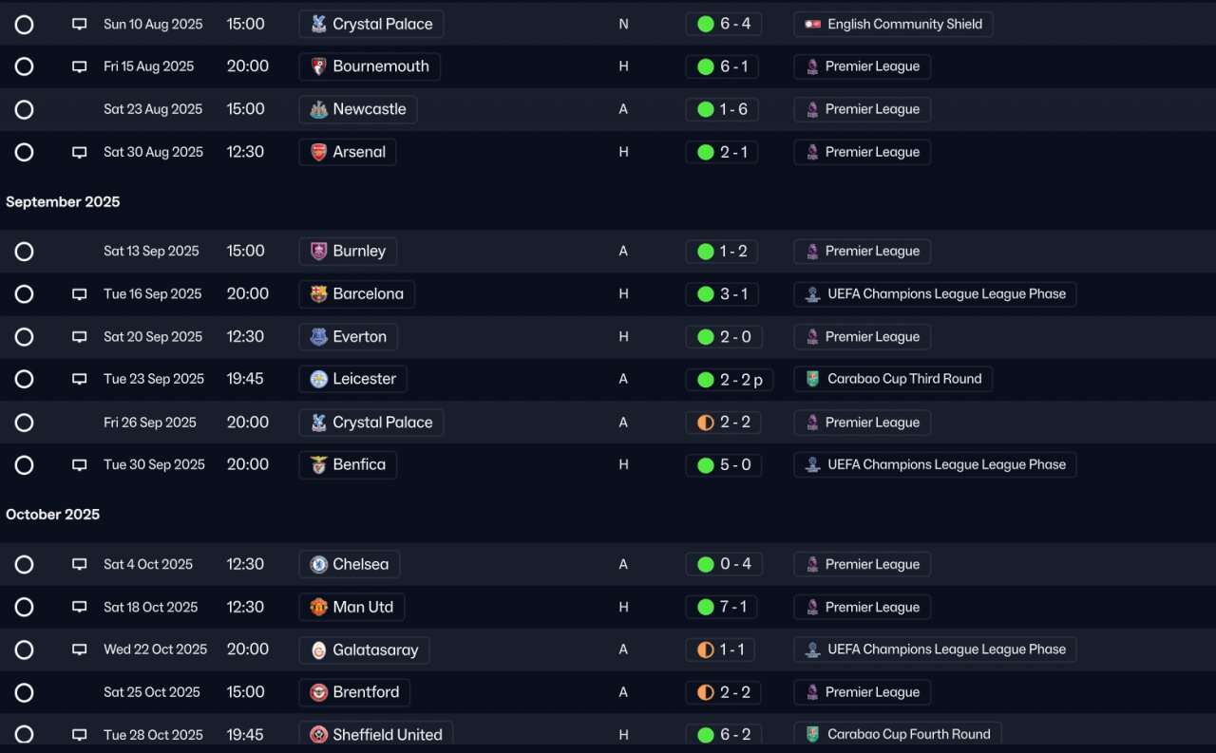The width and height of the screenshot is (1216, 753).
Task: Click the TV broadcast icon for Bournemouth match
Action: click(x=80, y=66)
